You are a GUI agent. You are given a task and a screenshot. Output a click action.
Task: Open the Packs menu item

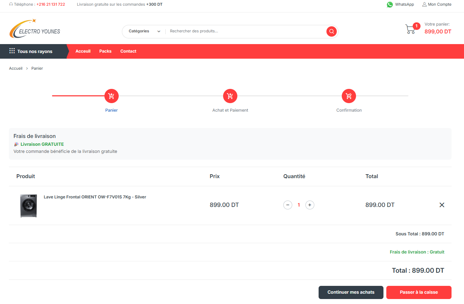tap(105, 51)
